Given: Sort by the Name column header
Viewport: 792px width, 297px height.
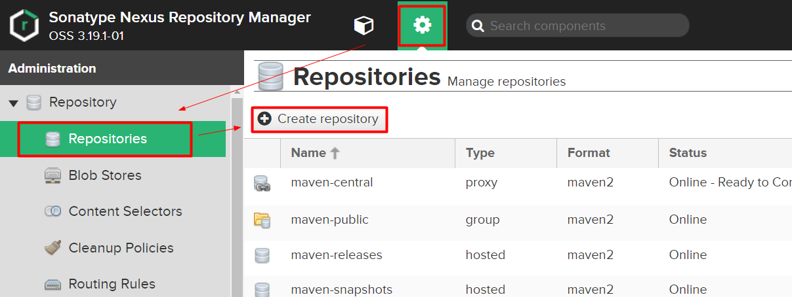Looking at the screenshot, I should pyautogui.click(x=367, y=153).
